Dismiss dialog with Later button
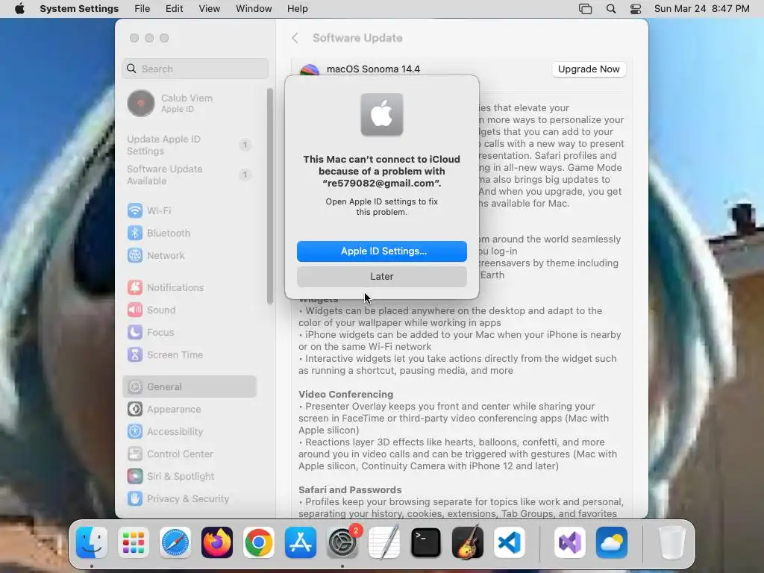Image resolution: width=764 pixels, height=573 pixels. (382, 277)
